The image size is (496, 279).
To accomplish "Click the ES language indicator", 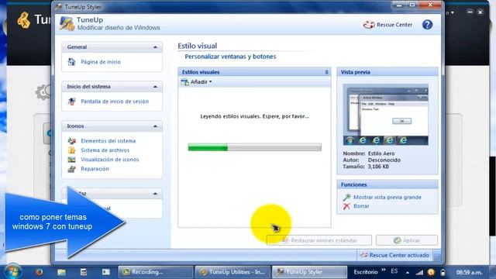I will pyautogui.click(x=394, y=271).
